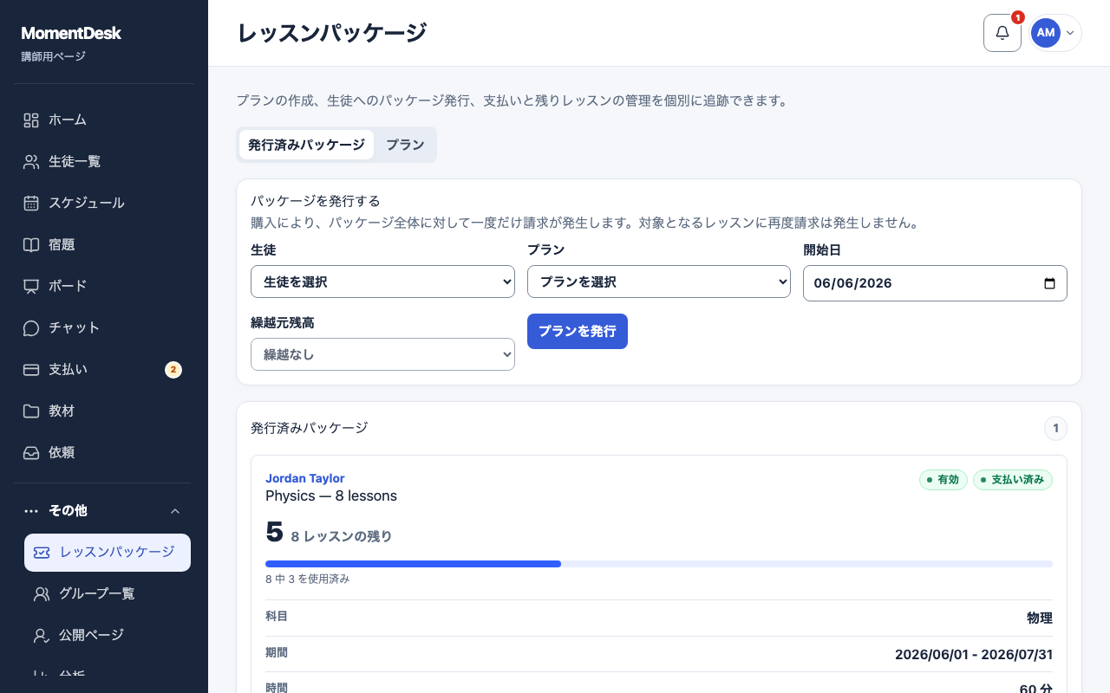Switch to the プラン tab
The width and height of the screenshot is (1110, 693).
(x=405, y=145)
